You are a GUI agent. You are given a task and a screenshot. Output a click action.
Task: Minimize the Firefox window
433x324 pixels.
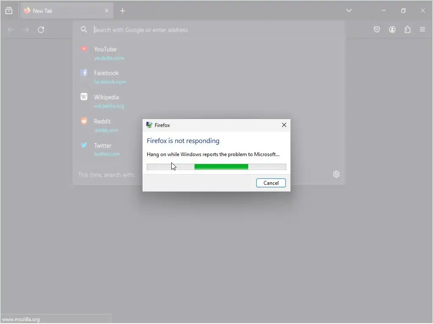click(384, 11)
